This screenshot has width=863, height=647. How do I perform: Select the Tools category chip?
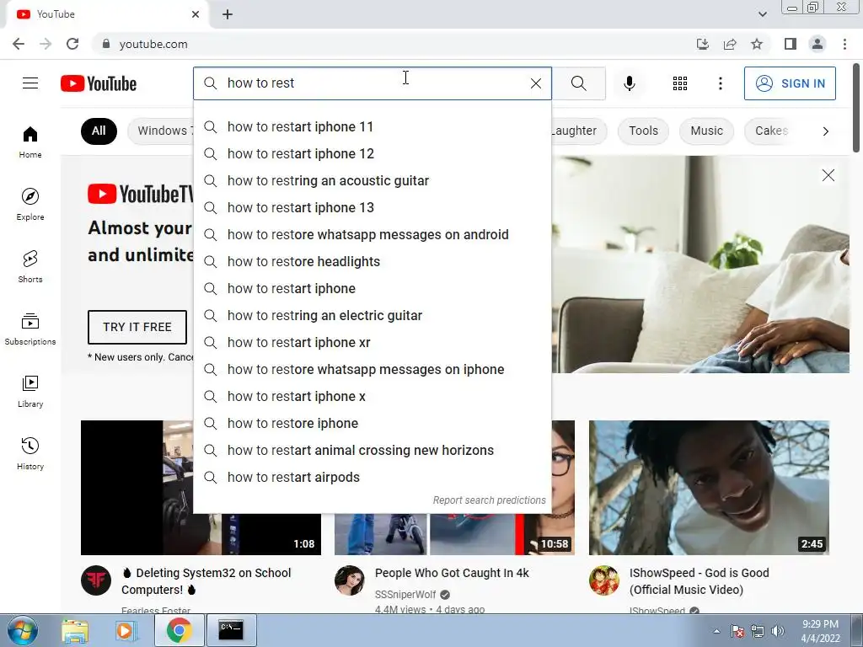pyautogui.click(x=643, y=131)
